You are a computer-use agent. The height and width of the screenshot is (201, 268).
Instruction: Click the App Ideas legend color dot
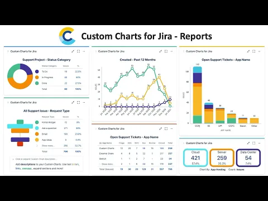point(37,140)
